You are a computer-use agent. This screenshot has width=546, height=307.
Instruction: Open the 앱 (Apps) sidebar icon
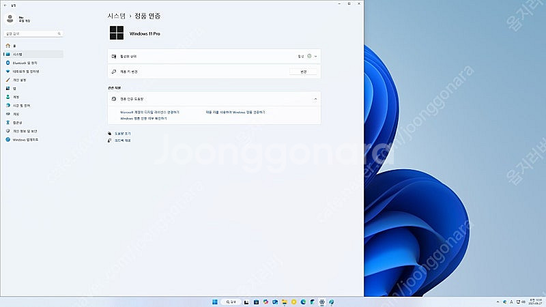click(8, 89)
